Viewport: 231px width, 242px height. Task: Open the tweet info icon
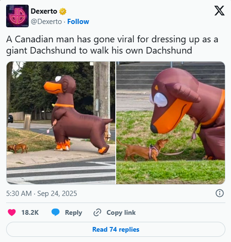(220, 193)
